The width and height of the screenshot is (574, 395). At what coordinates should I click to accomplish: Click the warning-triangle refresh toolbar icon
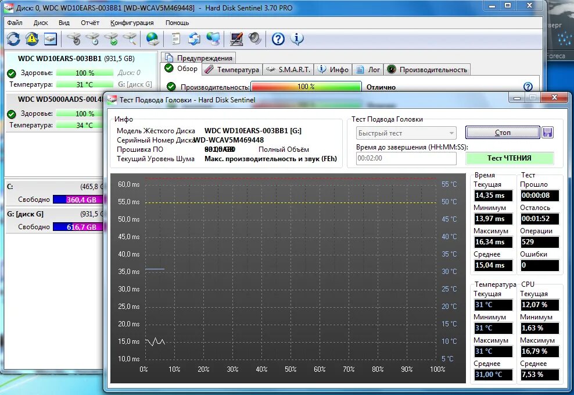tap(32, 38)
